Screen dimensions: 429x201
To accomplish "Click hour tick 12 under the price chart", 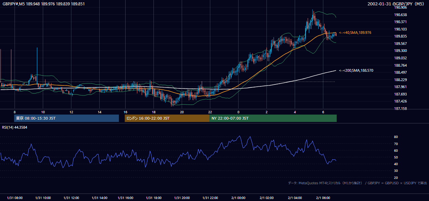I will 71,112.
